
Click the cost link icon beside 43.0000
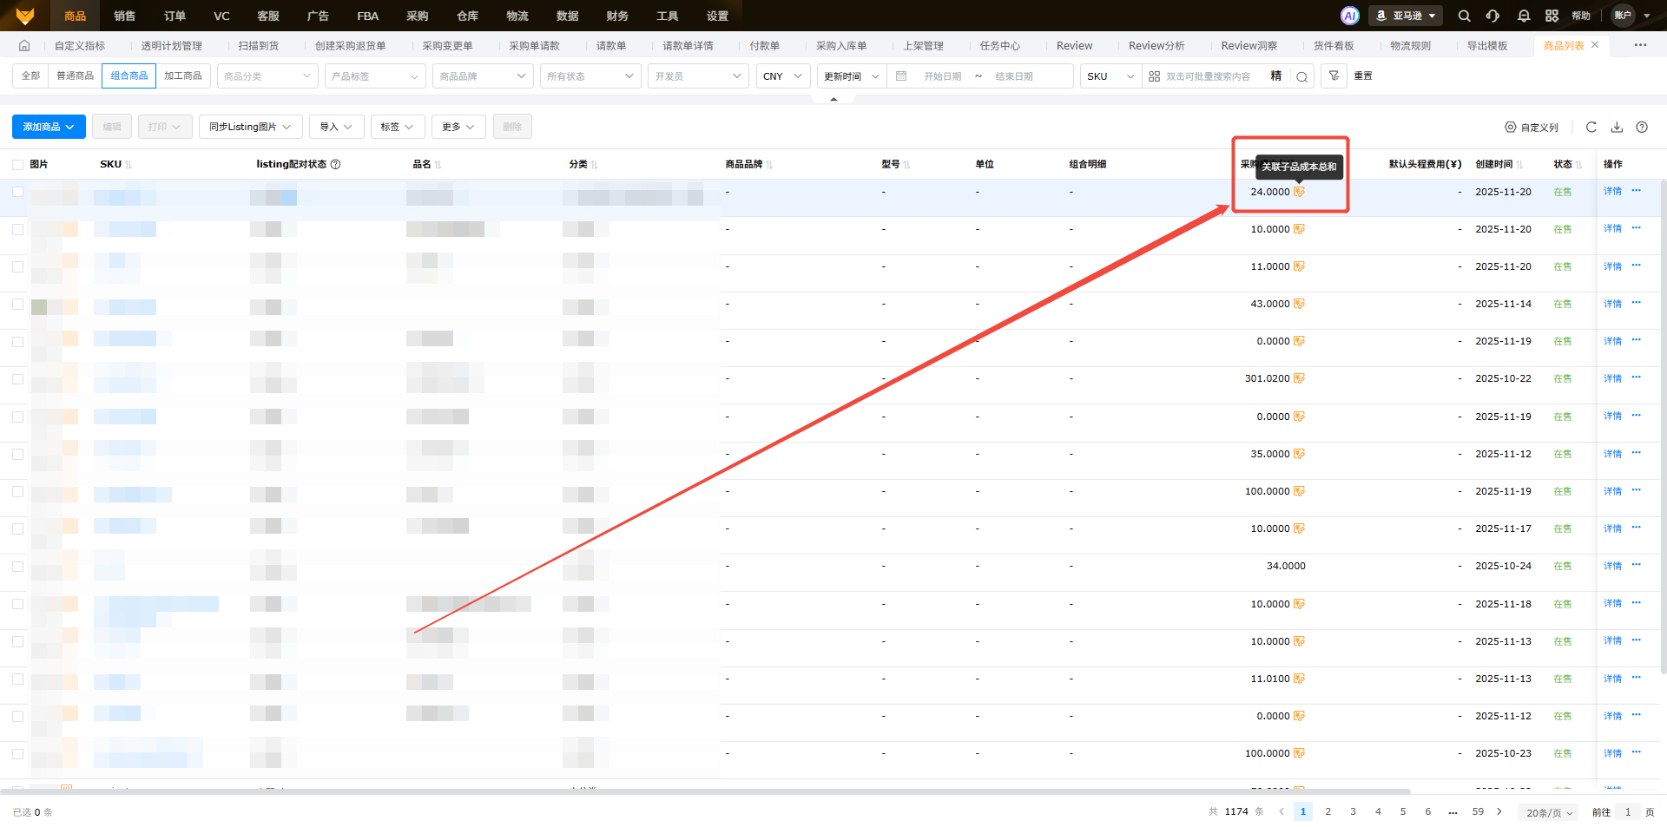1299,304
